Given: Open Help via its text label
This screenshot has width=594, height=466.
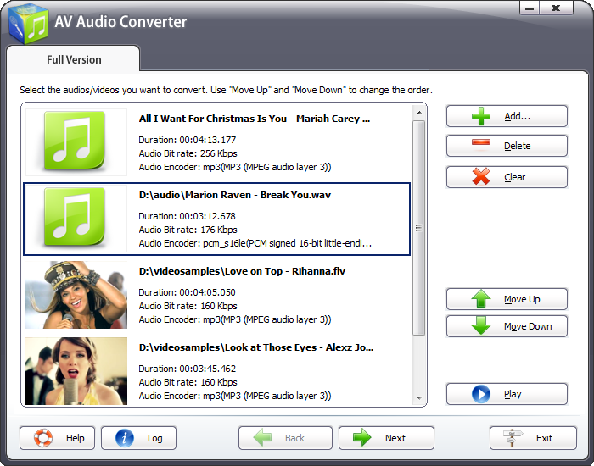Looking at the screenshot, I should [x=75, y=438].
